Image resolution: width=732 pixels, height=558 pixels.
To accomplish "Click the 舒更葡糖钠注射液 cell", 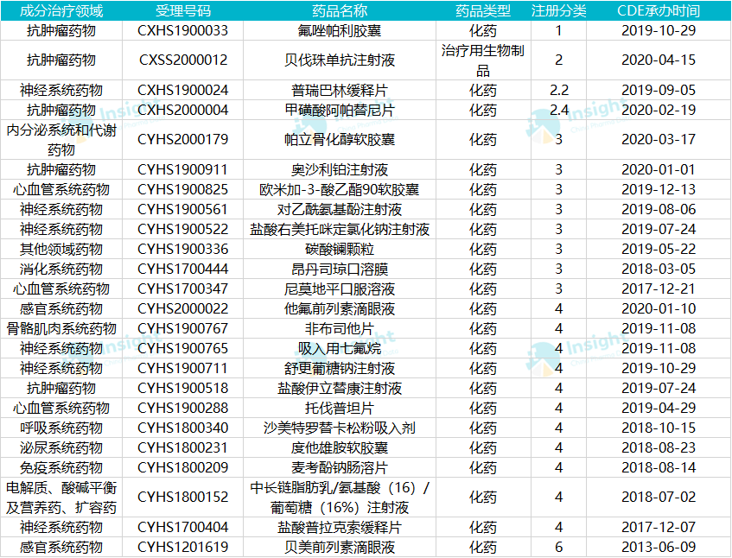I will [340, 369].
